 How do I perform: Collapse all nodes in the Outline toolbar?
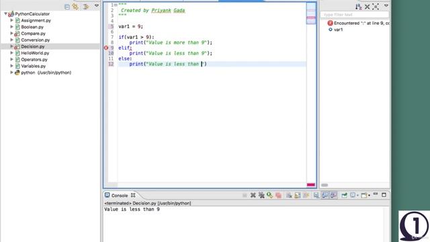point(368,7)
